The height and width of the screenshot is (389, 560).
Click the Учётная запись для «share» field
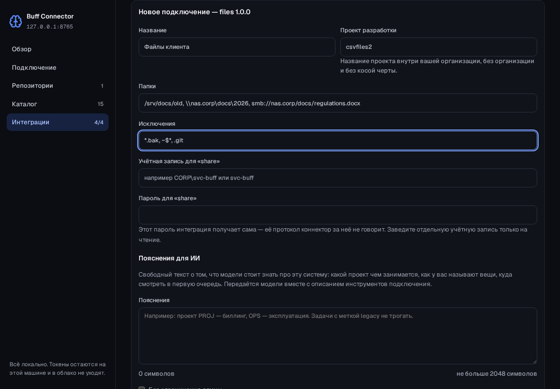pos(338,178)
